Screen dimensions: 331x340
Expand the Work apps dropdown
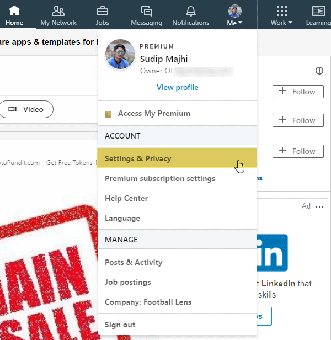(281, 15)
